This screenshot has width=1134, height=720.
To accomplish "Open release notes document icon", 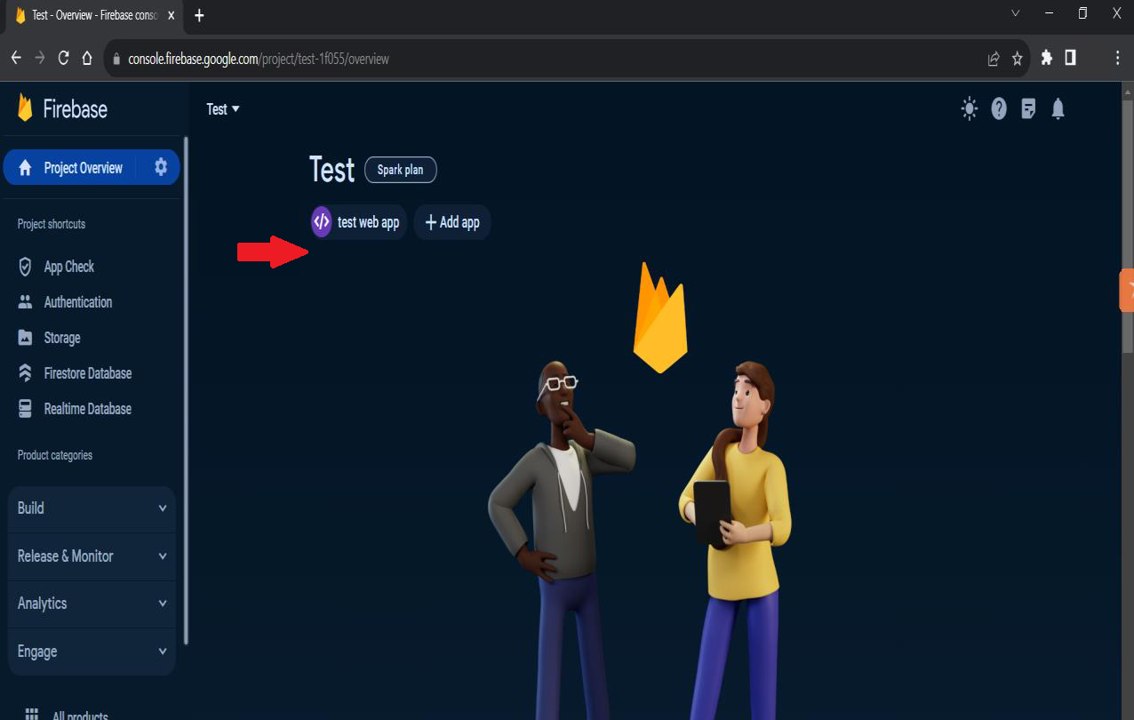I will click(1028, 109).
